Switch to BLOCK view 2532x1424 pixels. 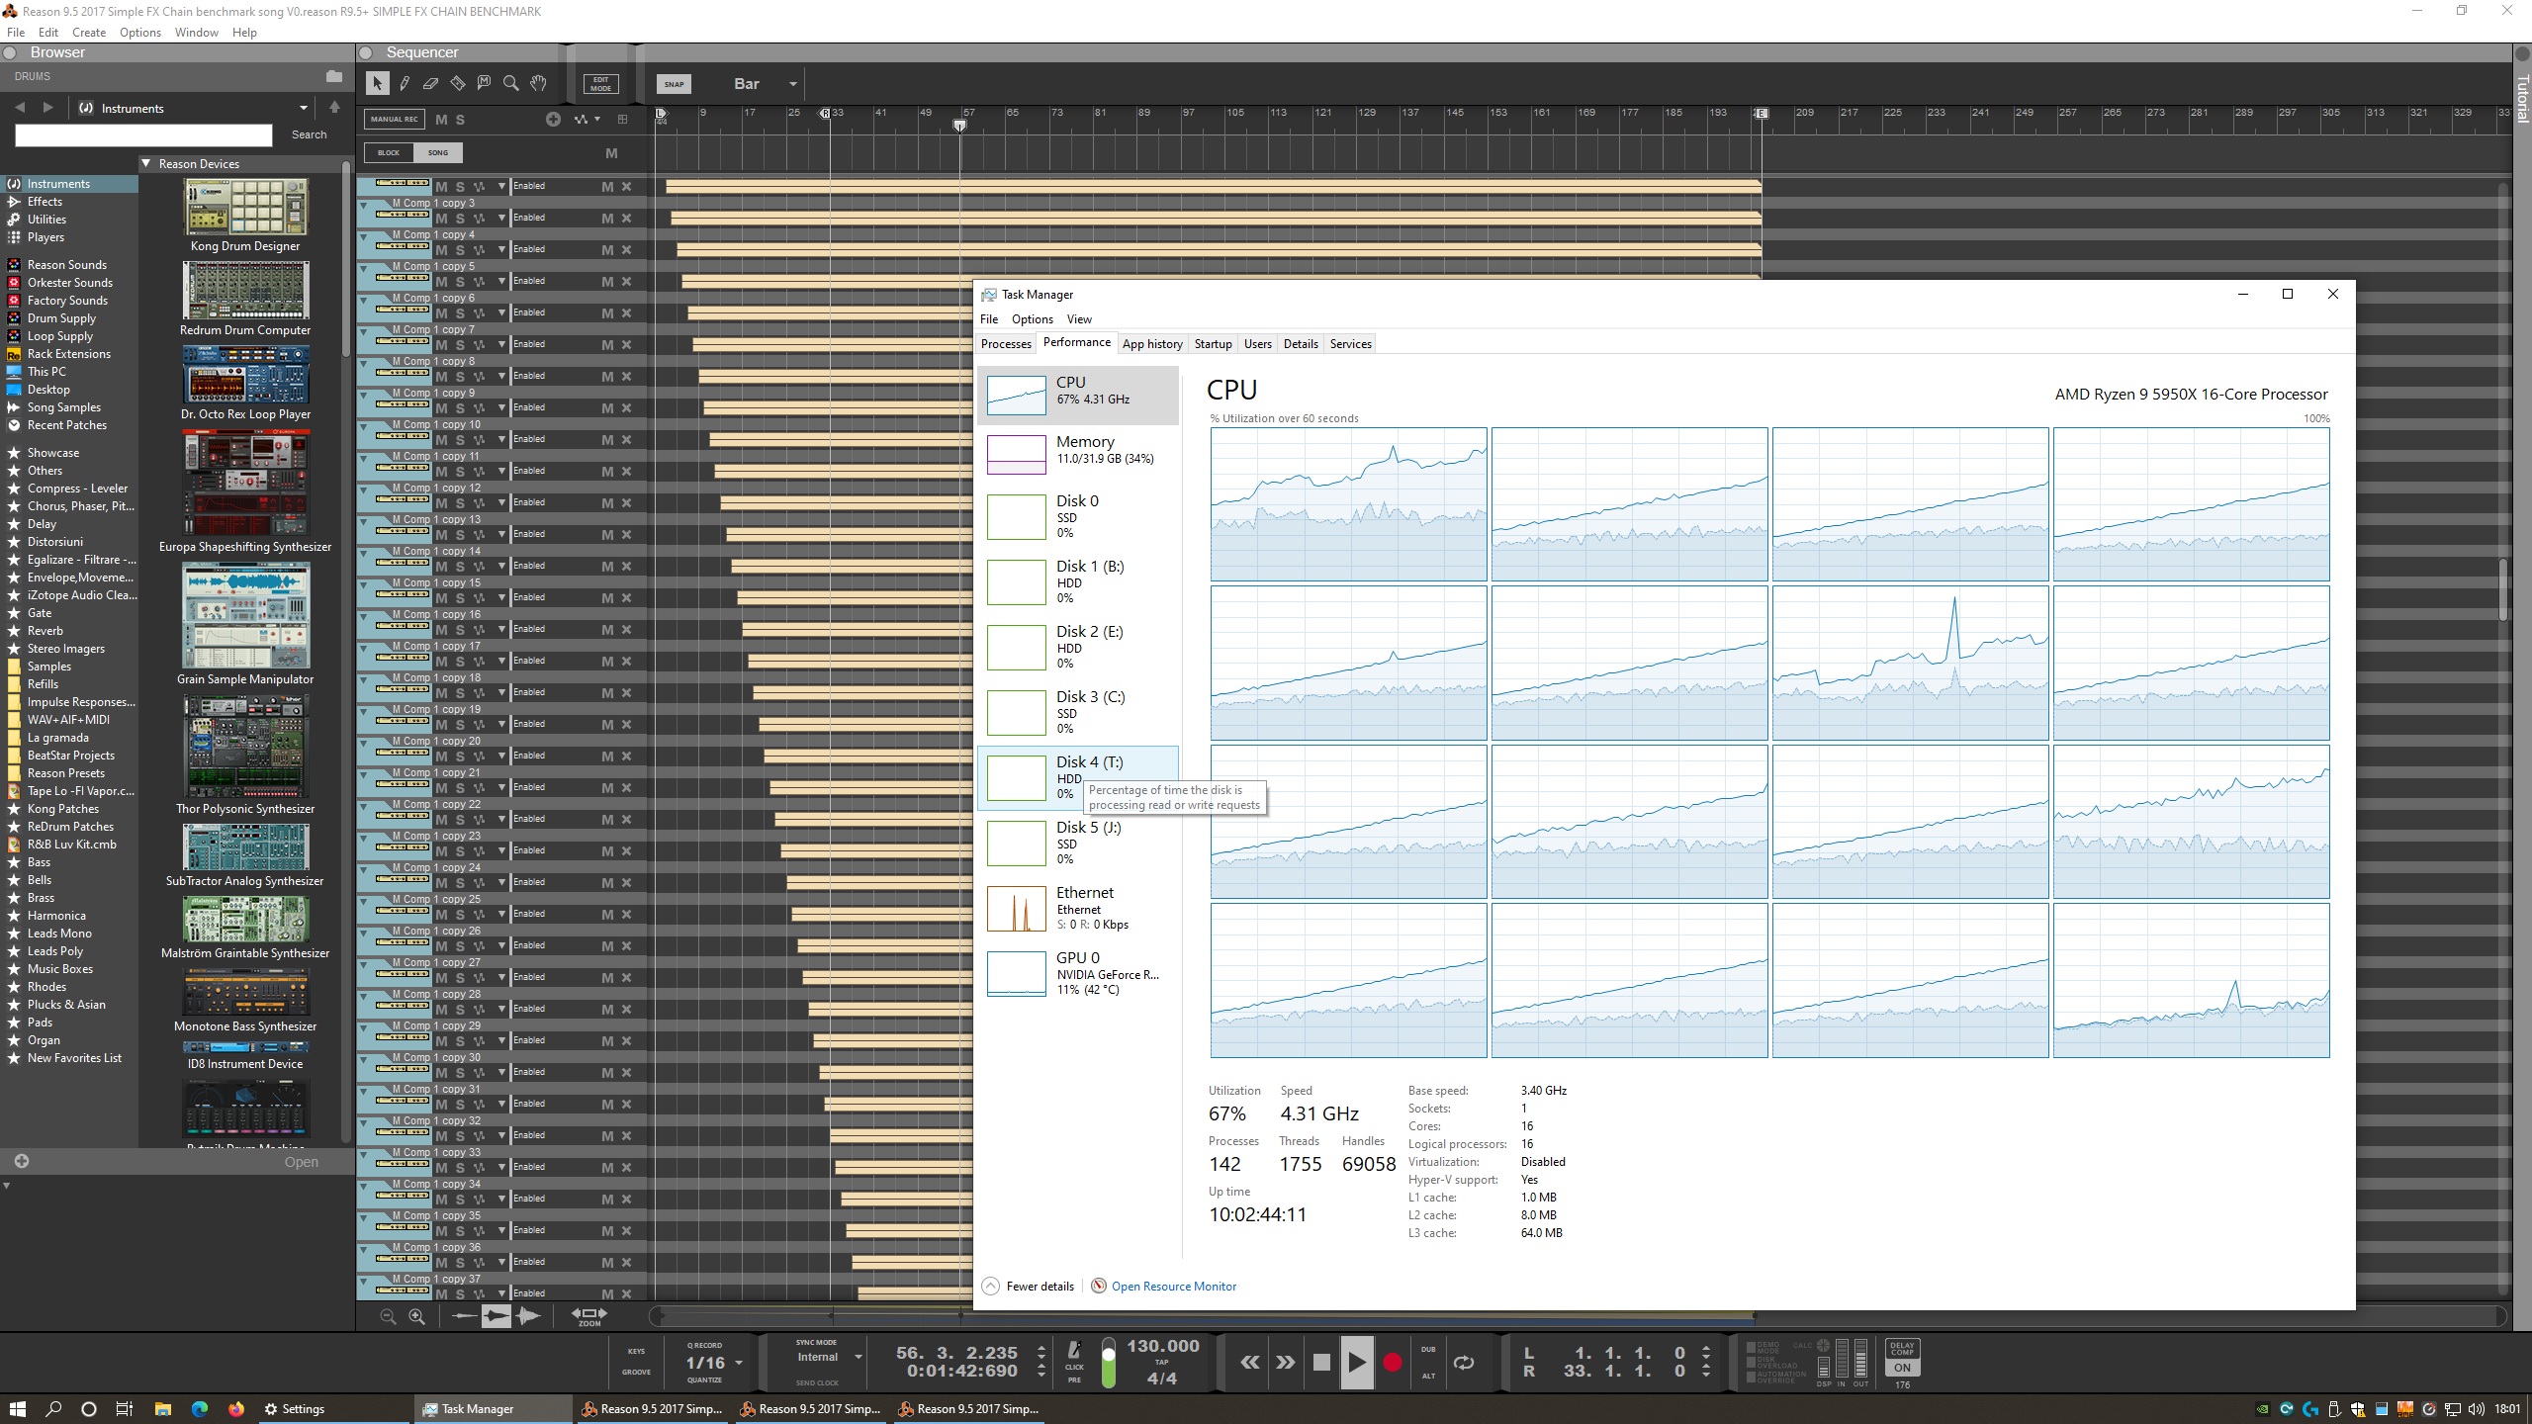coord(389,152)
